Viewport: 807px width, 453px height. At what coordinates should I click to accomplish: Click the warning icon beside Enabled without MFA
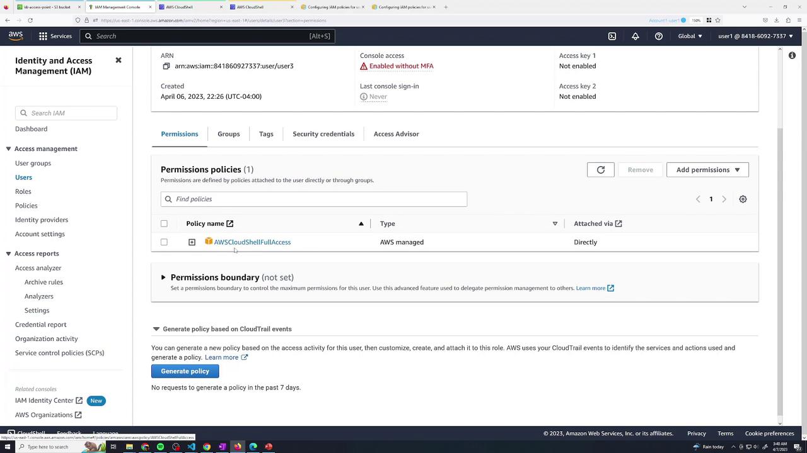pyautogui.click(x=364, y=66)
